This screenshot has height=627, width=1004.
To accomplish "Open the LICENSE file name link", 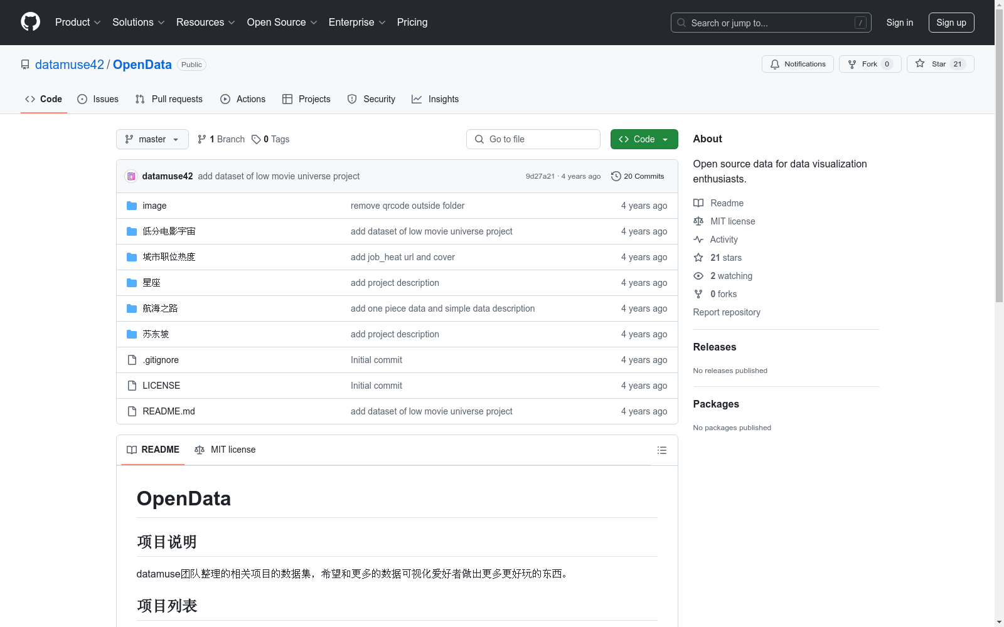I will point(161,386).
